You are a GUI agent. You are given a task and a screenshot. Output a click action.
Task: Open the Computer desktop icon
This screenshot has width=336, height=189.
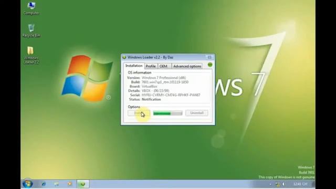(x=31, y=8)
